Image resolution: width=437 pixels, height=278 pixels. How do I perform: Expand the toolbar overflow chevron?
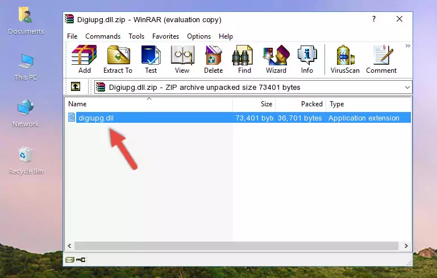click(408, 45)
